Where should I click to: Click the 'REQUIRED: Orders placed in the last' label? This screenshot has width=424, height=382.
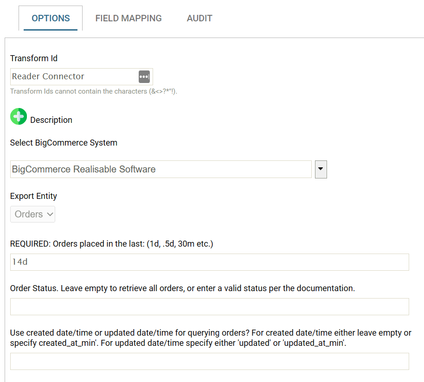pyautogui.click(x=112, y=244)
